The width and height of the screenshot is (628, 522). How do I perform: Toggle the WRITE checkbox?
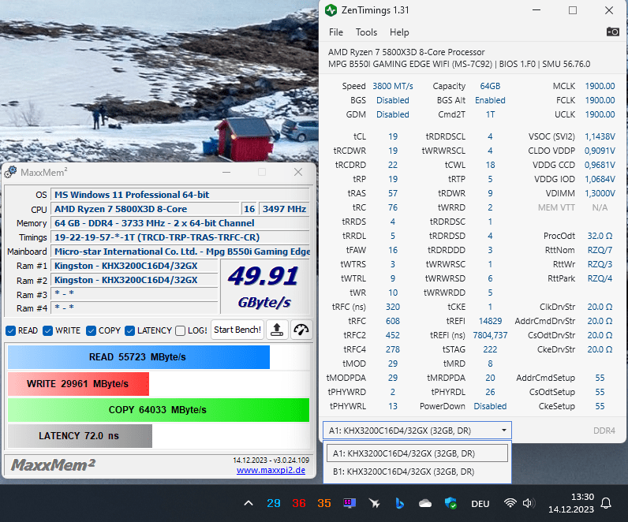tap(47, 330)
